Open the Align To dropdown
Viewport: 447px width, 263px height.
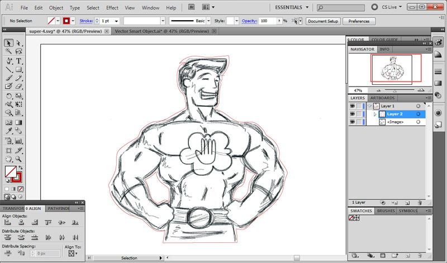(72, 253)
